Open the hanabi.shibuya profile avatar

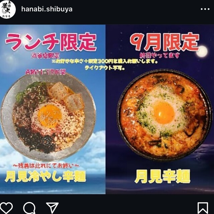[7, 9]
